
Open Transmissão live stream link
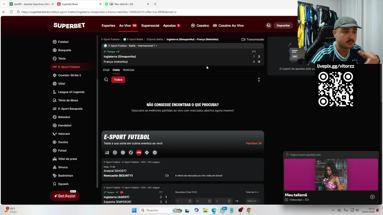(253, 39)
